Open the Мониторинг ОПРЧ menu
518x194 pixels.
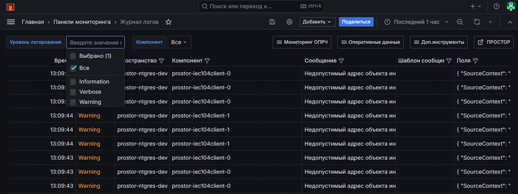coord(302,42)
